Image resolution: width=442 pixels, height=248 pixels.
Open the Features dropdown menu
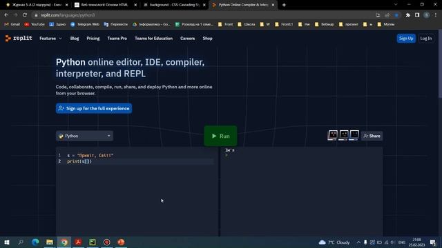tap(50, 39)
